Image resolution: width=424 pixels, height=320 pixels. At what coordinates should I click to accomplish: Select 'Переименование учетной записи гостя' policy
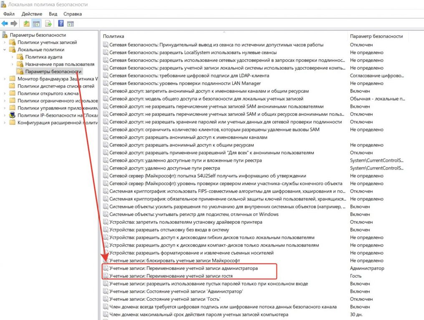pos(171,276)
